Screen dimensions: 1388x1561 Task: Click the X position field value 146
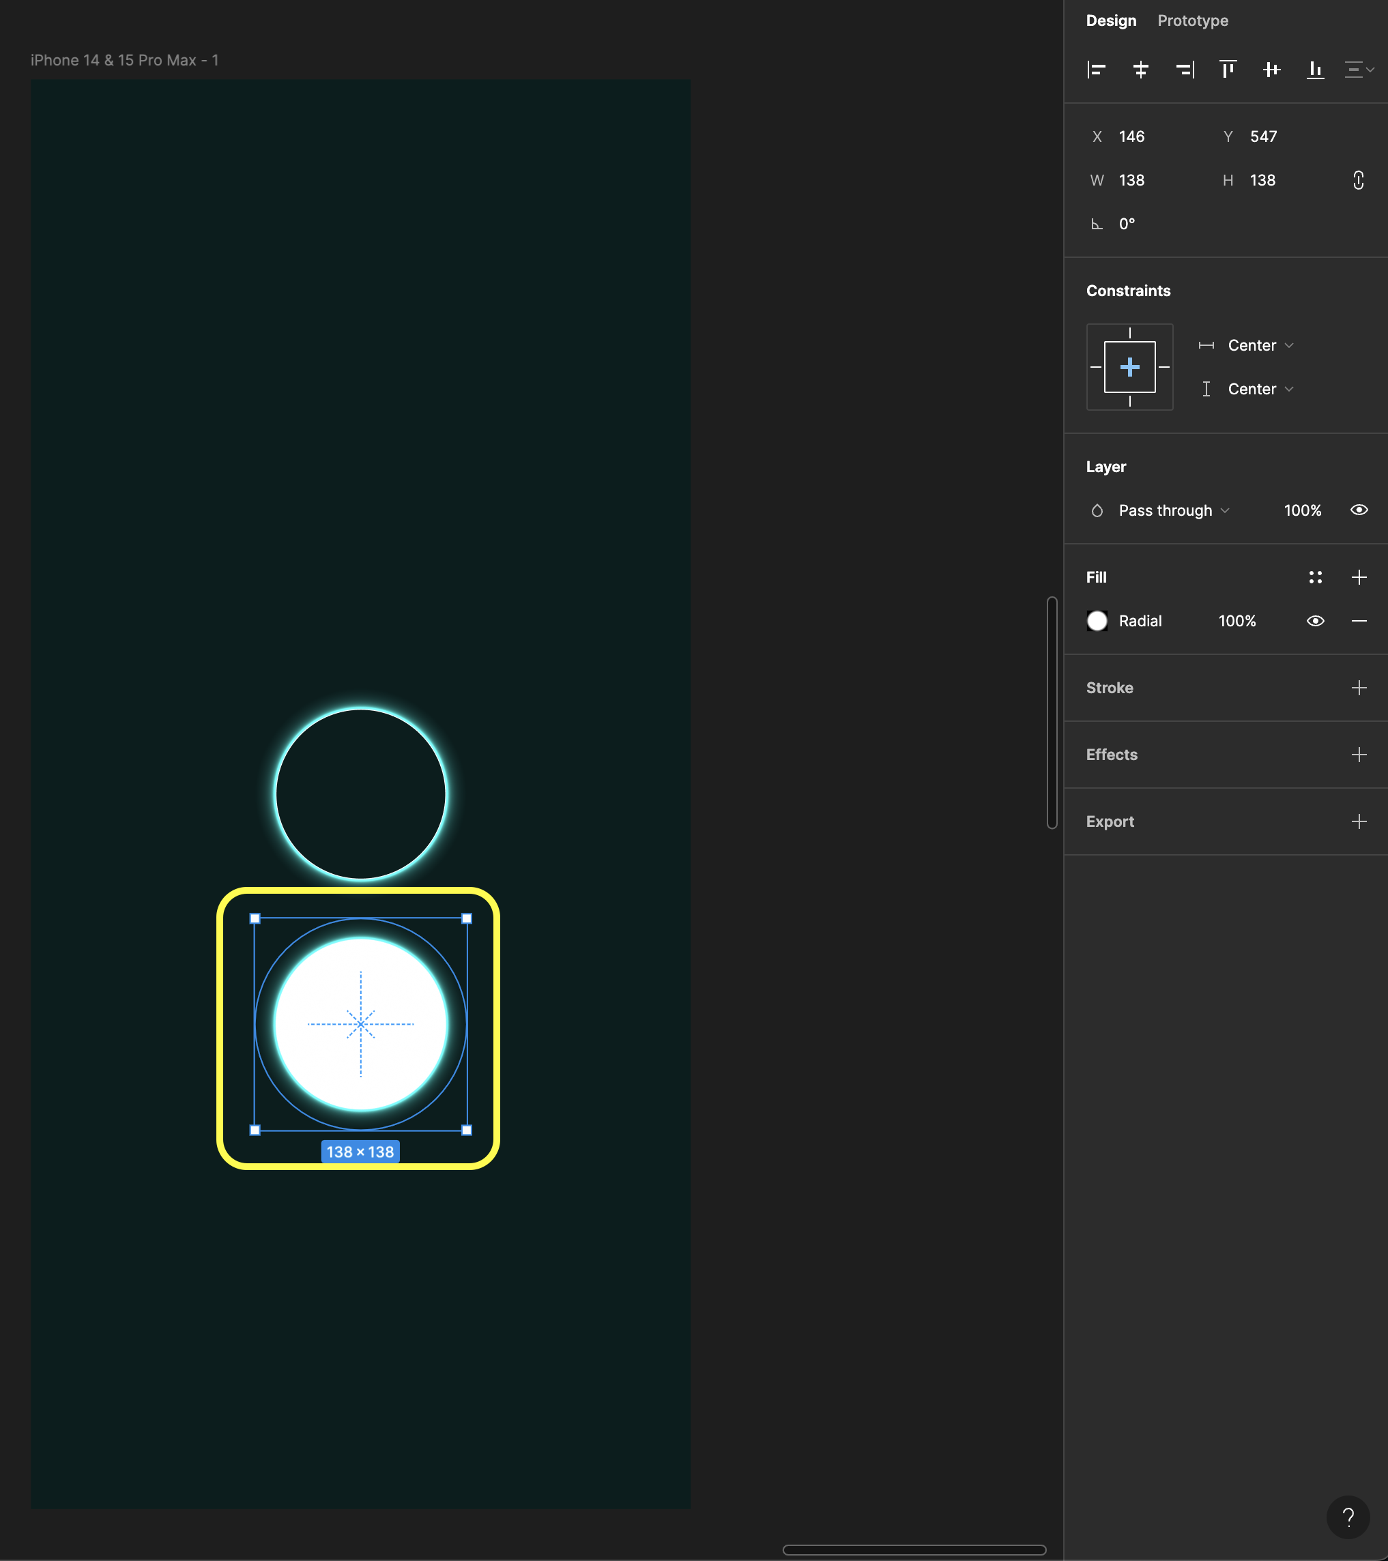pos(1131,136)
